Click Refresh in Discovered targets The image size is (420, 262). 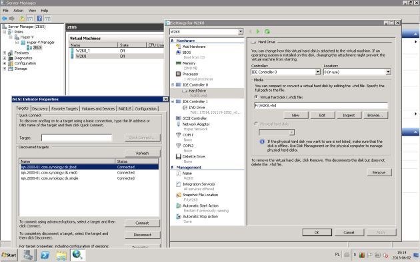[x=142, y=154]
